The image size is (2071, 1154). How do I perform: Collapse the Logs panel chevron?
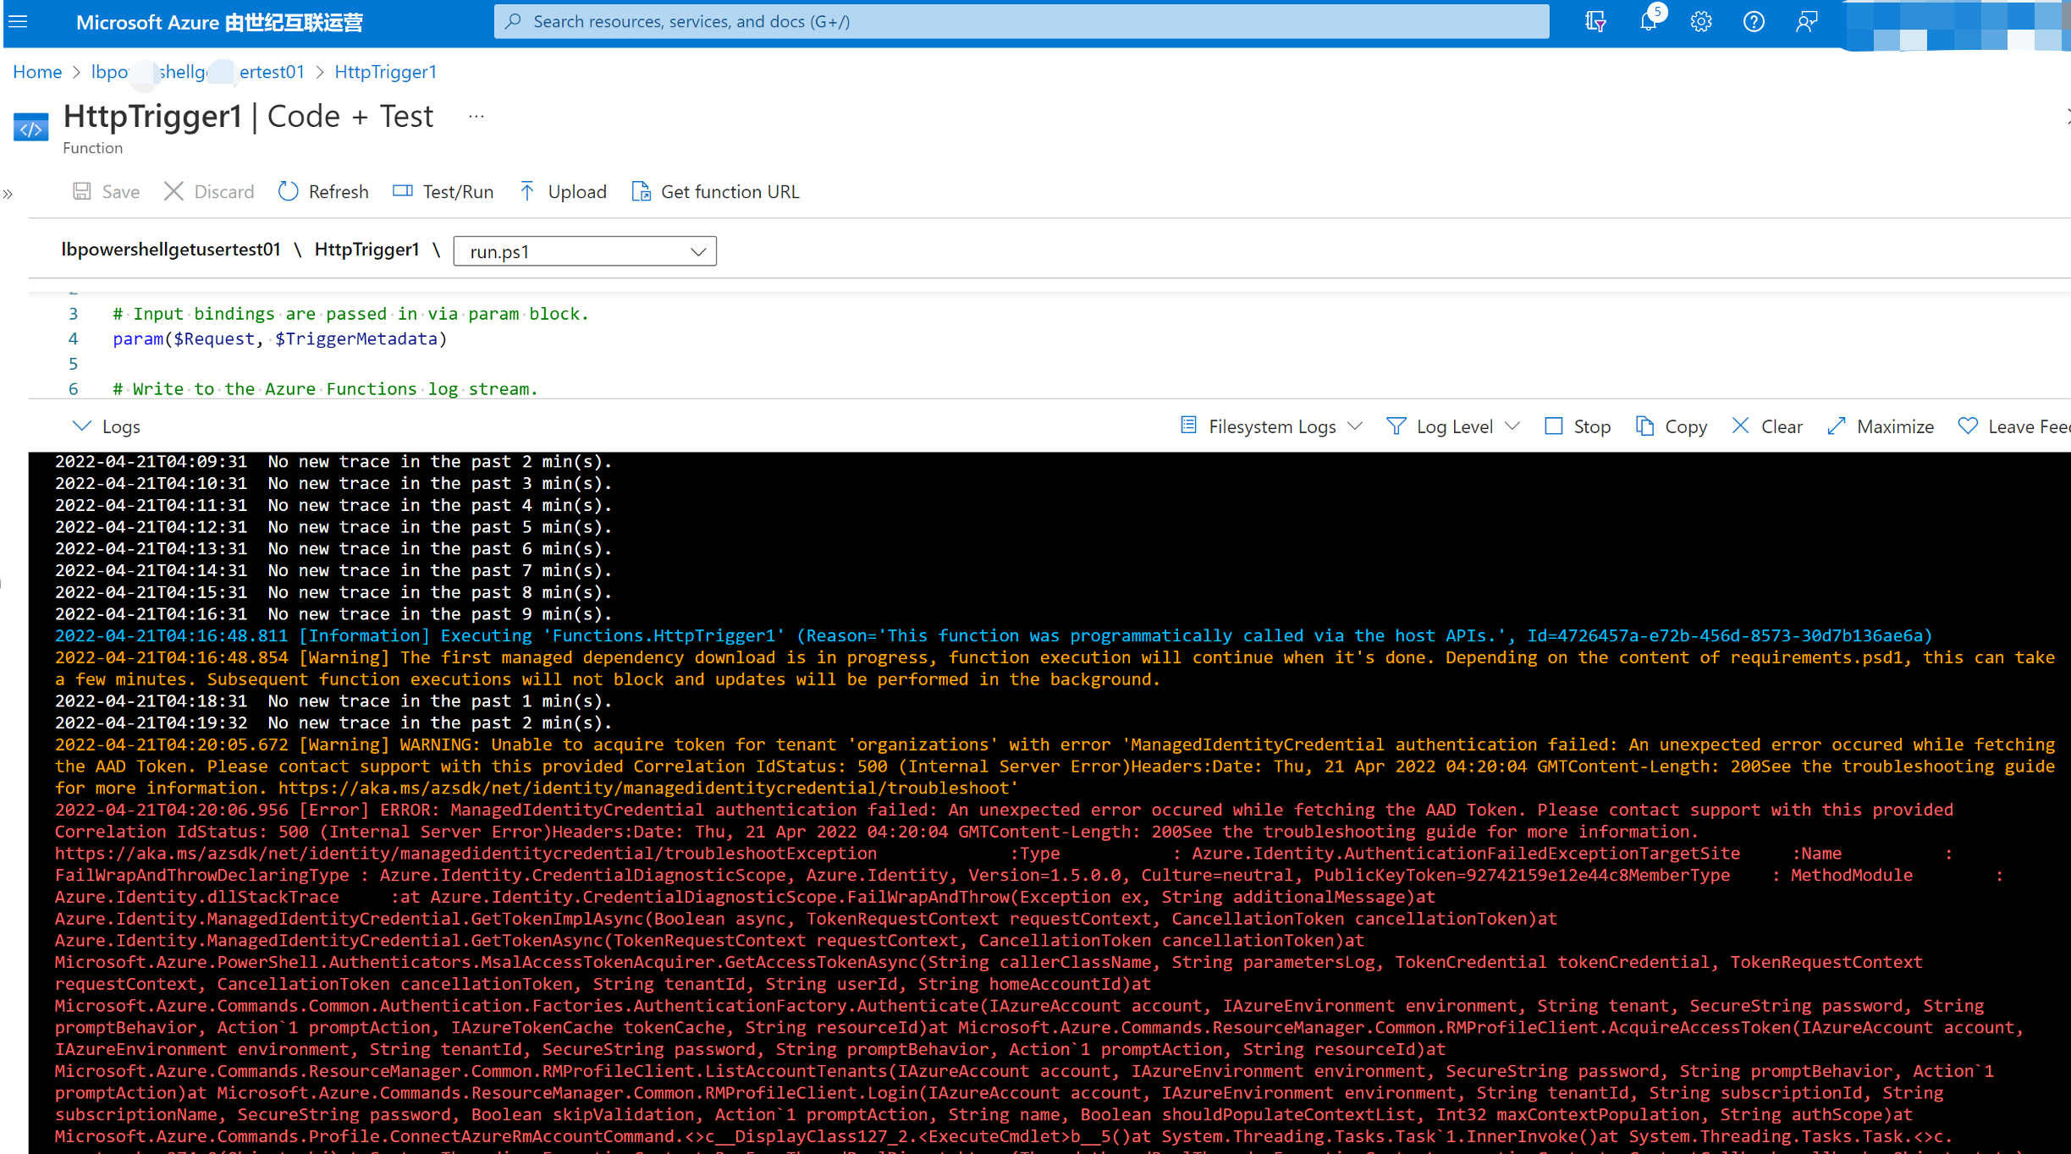click(81, 426)
